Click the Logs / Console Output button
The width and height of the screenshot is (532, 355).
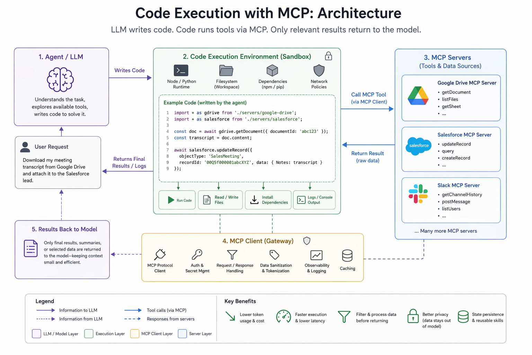pos(314,200)
